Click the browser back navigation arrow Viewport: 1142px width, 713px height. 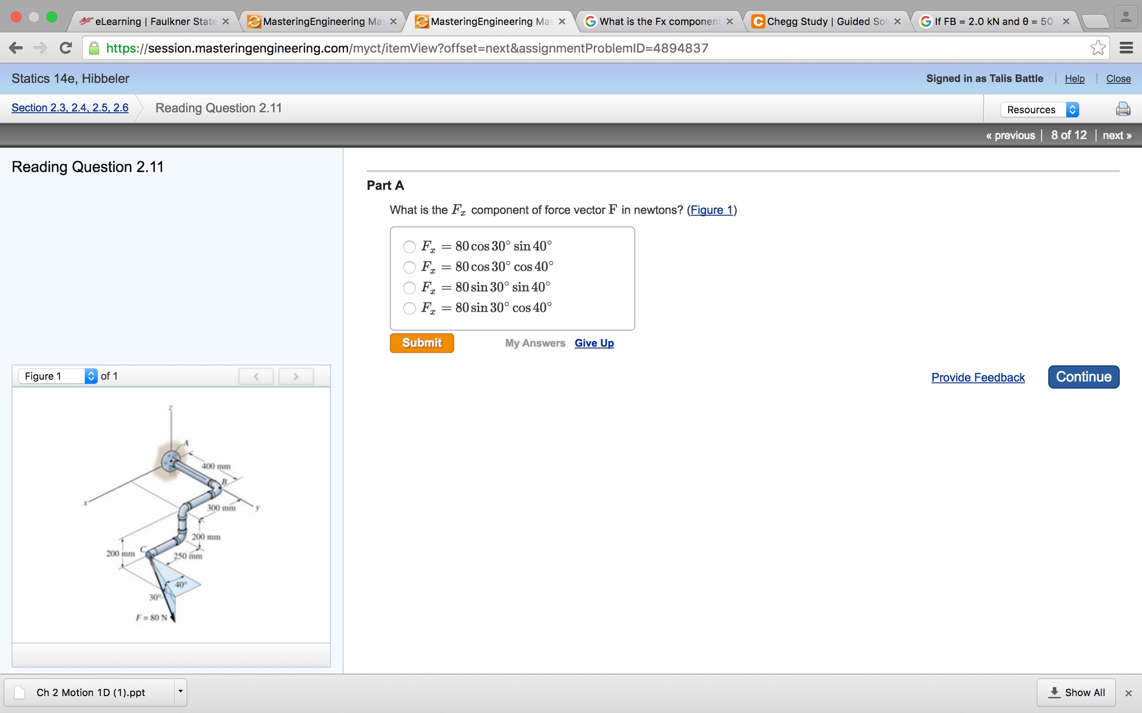pyautogui.click(x=16, y=47)
